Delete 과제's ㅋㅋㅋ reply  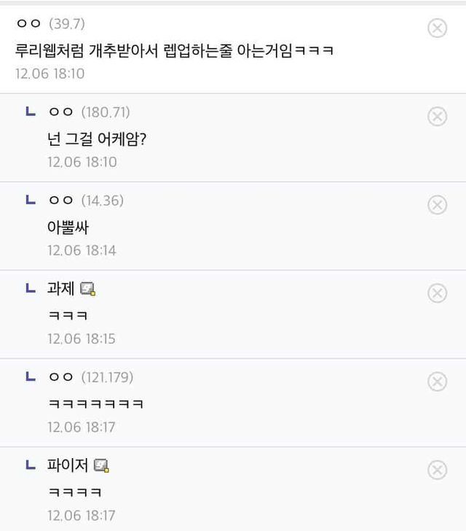[437, 293]
